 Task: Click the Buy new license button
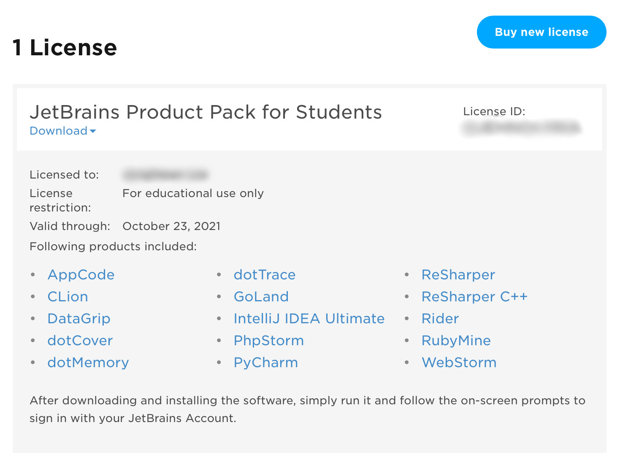pos(541,32)
